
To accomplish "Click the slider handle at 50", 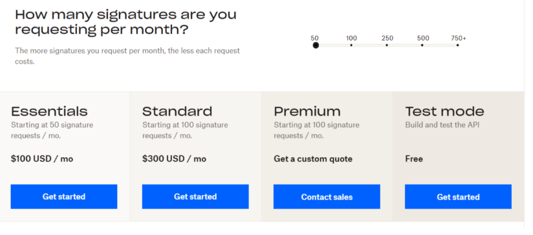I will pyautogui.click(x=316, y=45).
